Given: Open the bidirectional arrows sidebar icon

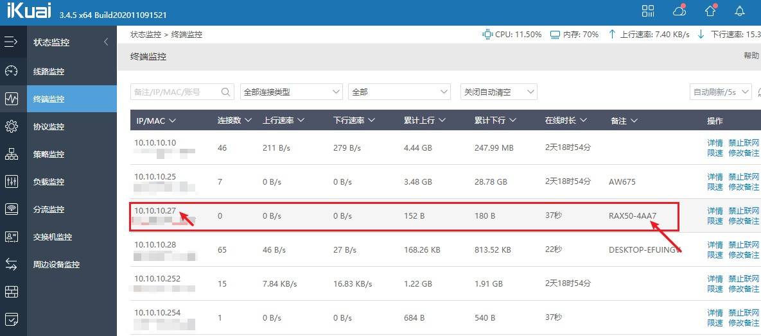Looking at the screenshot, I should 11,264.
